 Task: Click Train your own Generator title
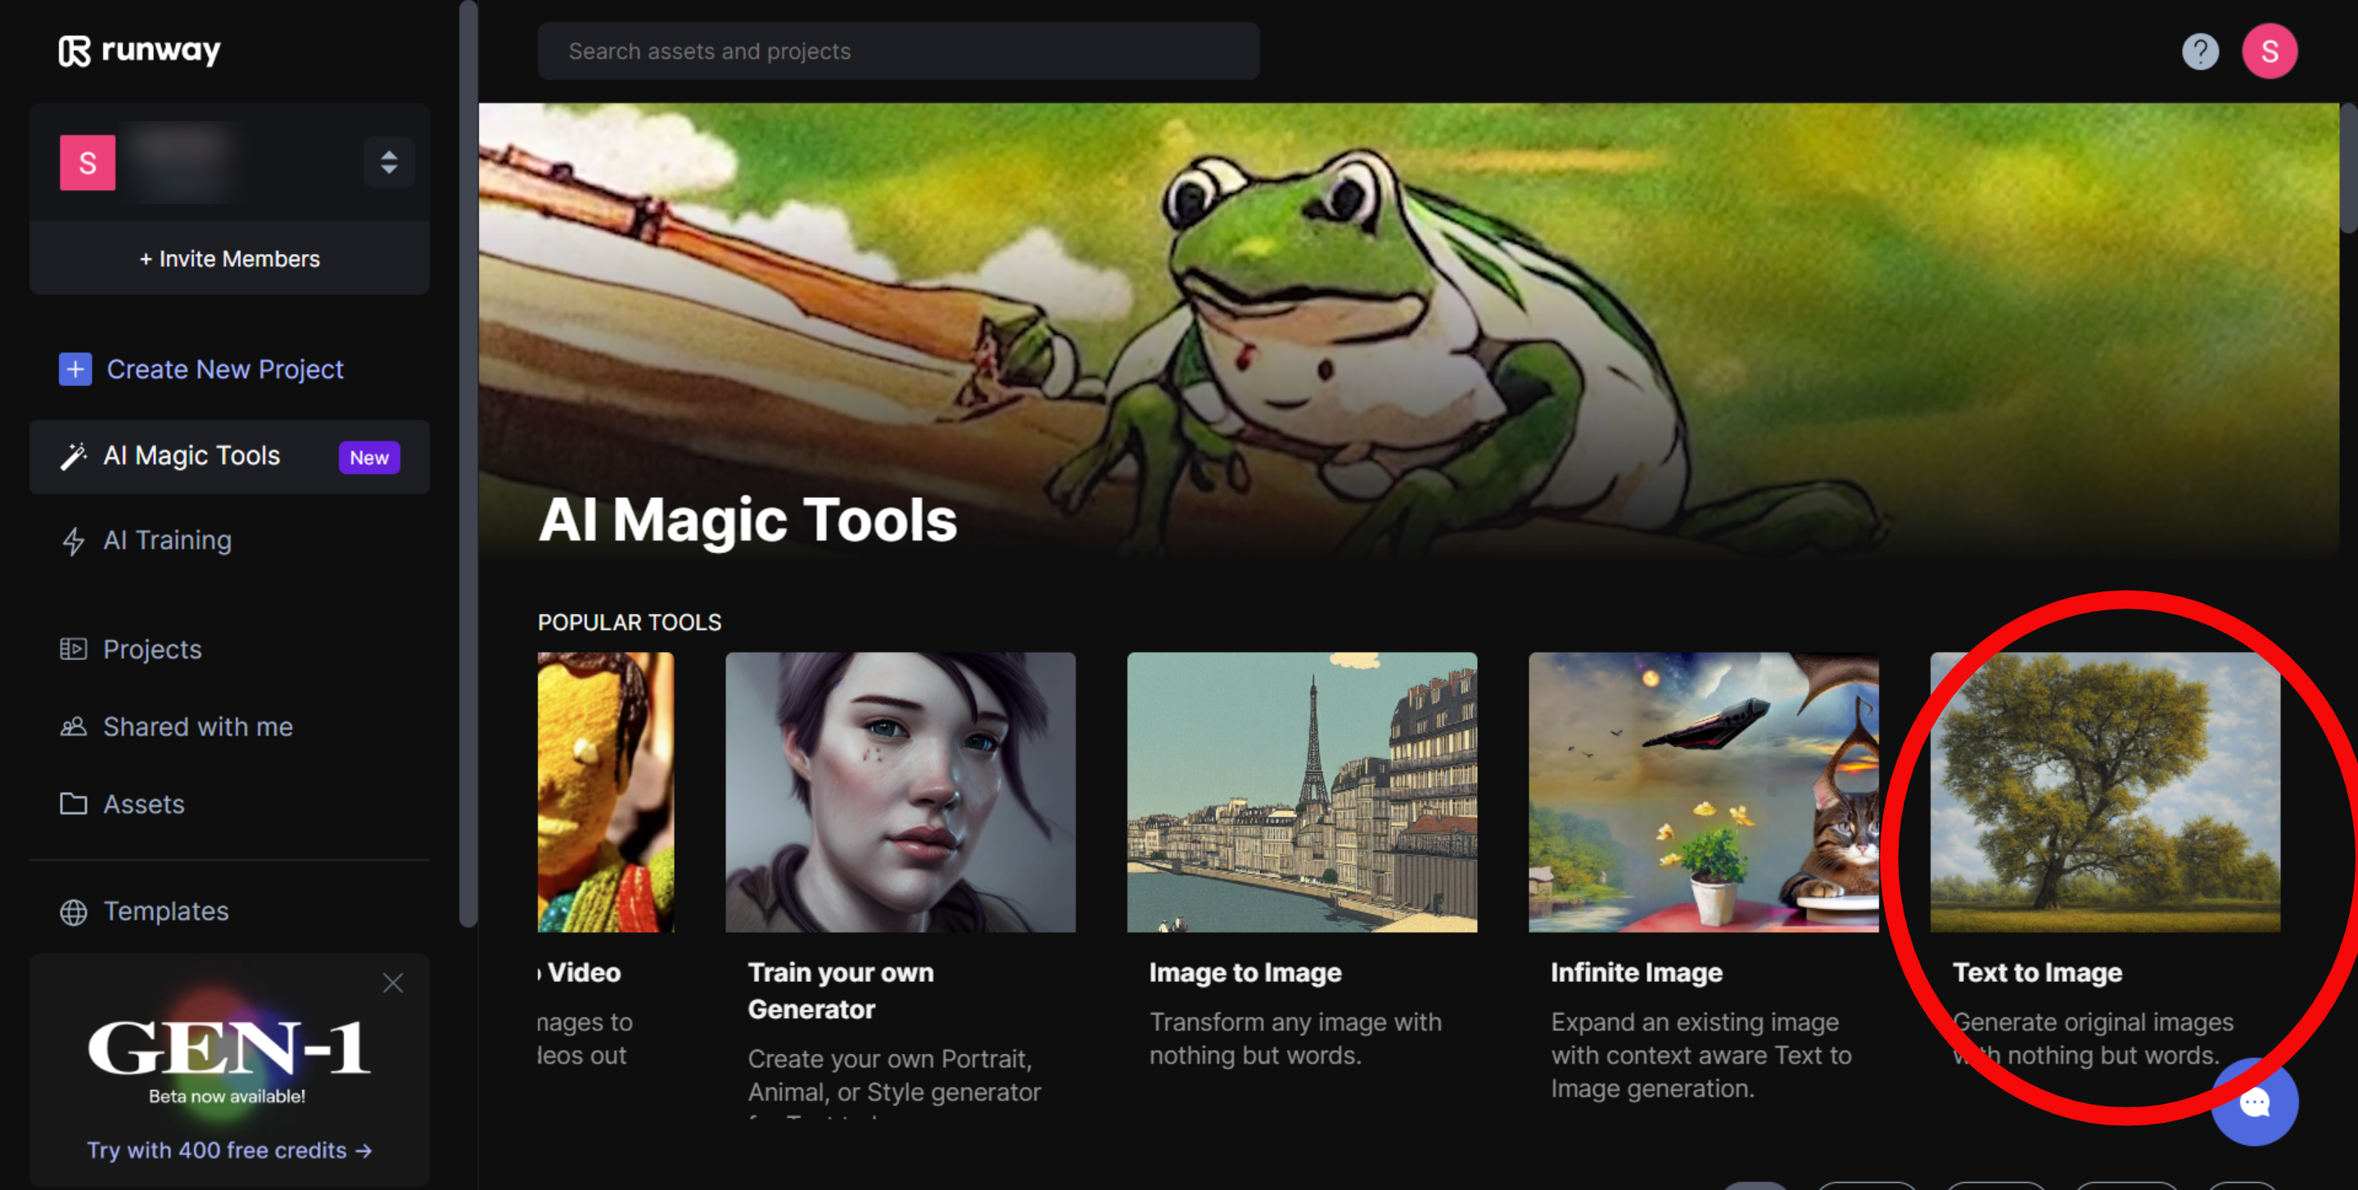click(x=840, y=990)
